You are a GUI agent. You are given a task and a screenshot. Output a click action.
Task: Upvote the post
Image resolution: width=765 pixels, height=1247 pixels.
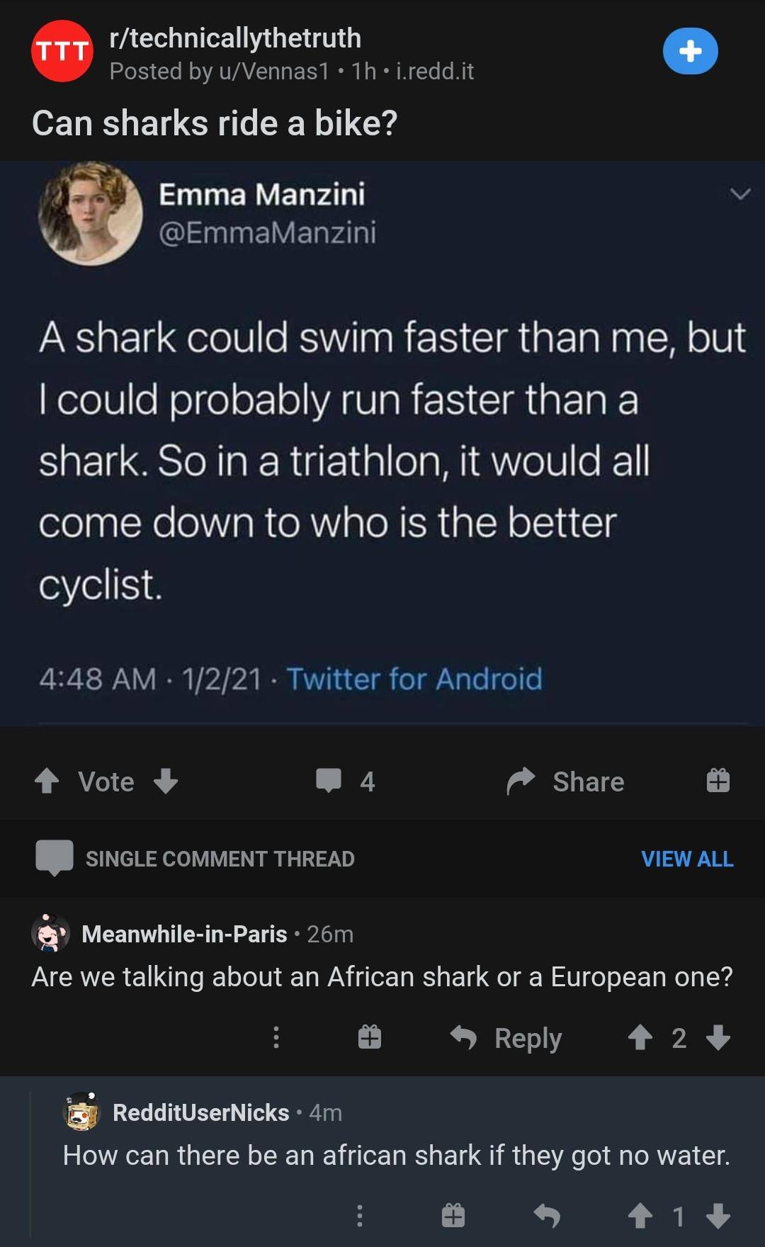47,781
